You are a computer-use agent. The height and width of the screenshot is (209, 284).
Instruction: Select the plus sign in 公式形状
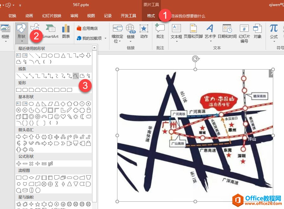click(x=19, y=164)
